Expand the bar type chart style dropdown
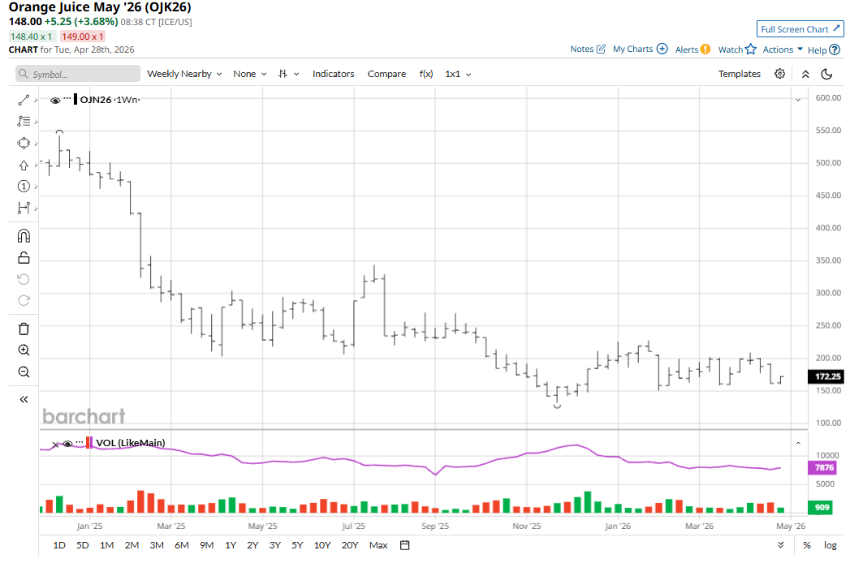 (288, 74)
